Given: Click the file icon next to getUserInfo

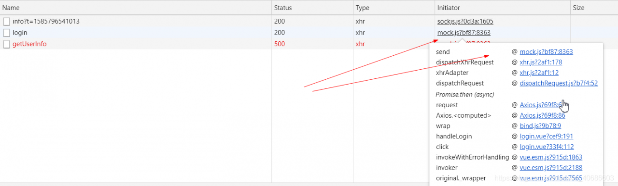Looking at the screenshot, I should tap(6, 44).
